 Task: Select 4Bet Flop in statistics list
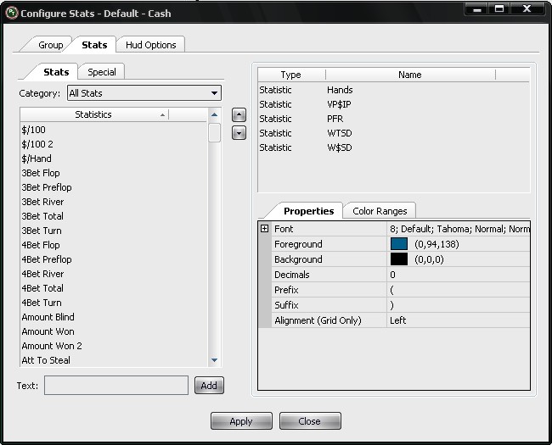(114, 245)
